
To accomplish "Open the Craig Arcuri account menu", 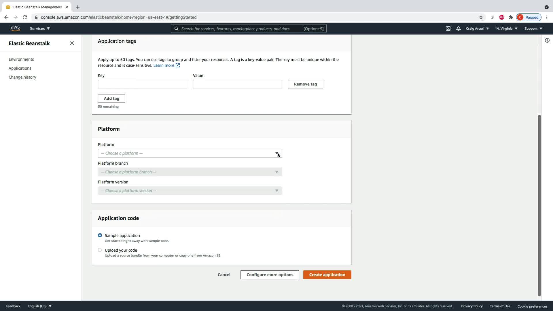I will 477,29.
